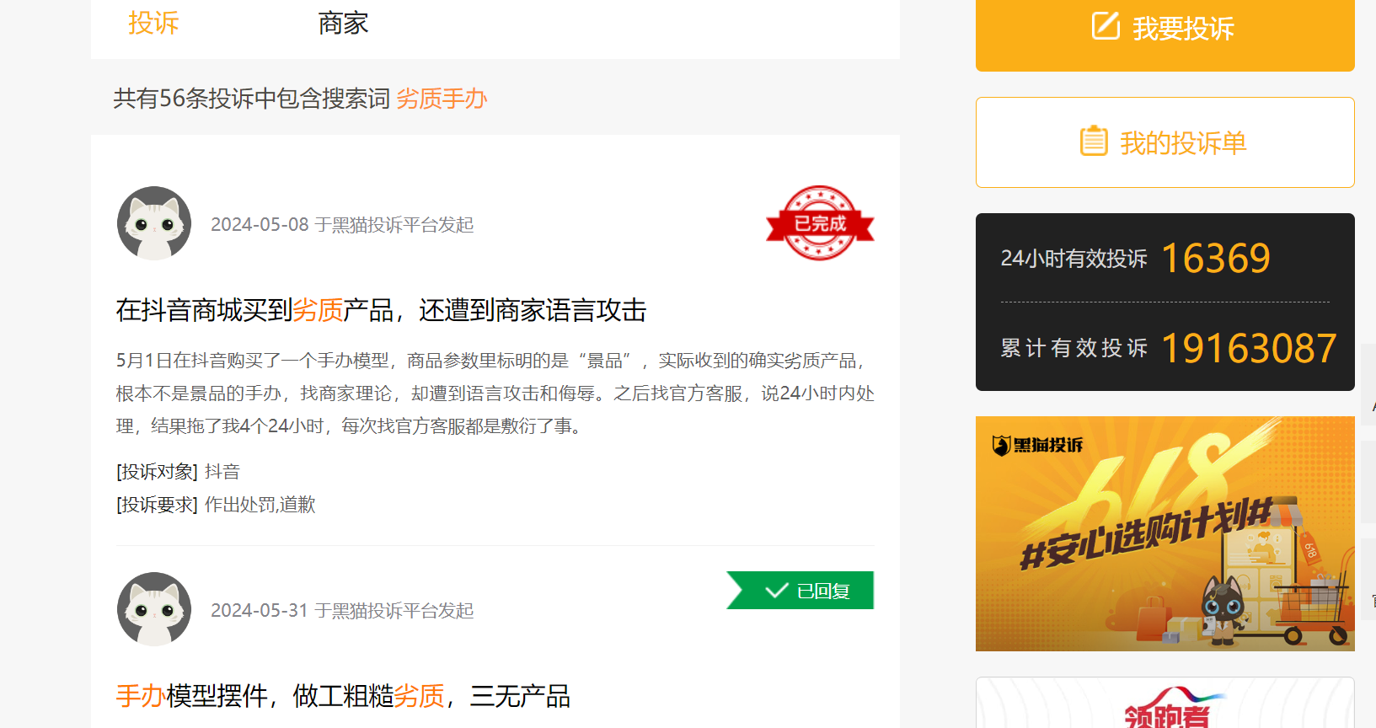Viewport: 1376px width, 728px height.
Task: Click cat avatar of the 2024-05-31 complaint
Action: point(154,609)
